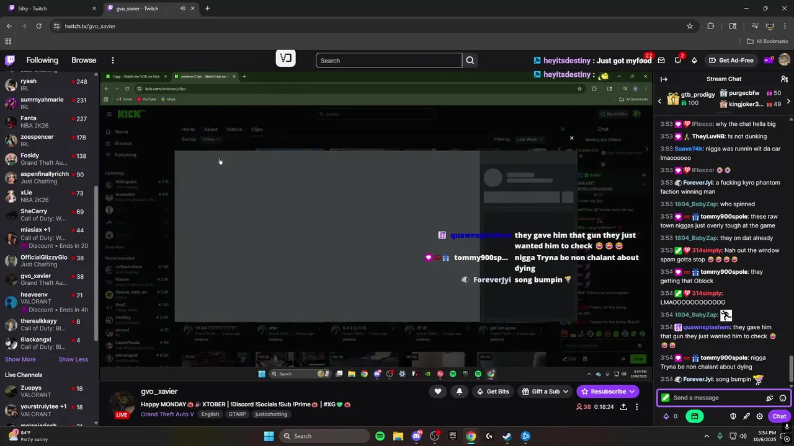Image resolution: width=794 pixels, height=446 pixels.
Task: Click Get Ad-Free button
Action: [731, 60]
